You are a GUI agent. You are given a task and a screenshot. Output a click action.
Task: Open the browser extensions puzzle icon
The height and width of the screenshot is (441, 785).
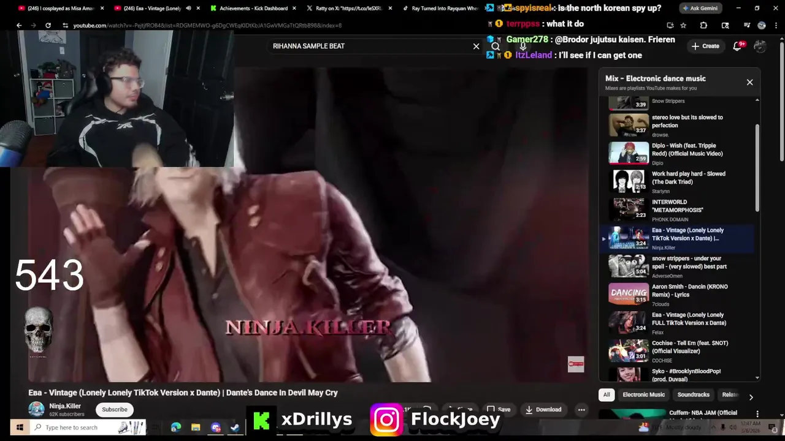tap(703, 25)
